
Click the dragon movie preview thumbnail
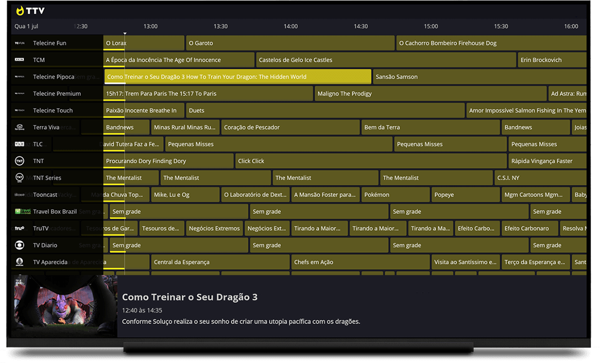point(65,306)
